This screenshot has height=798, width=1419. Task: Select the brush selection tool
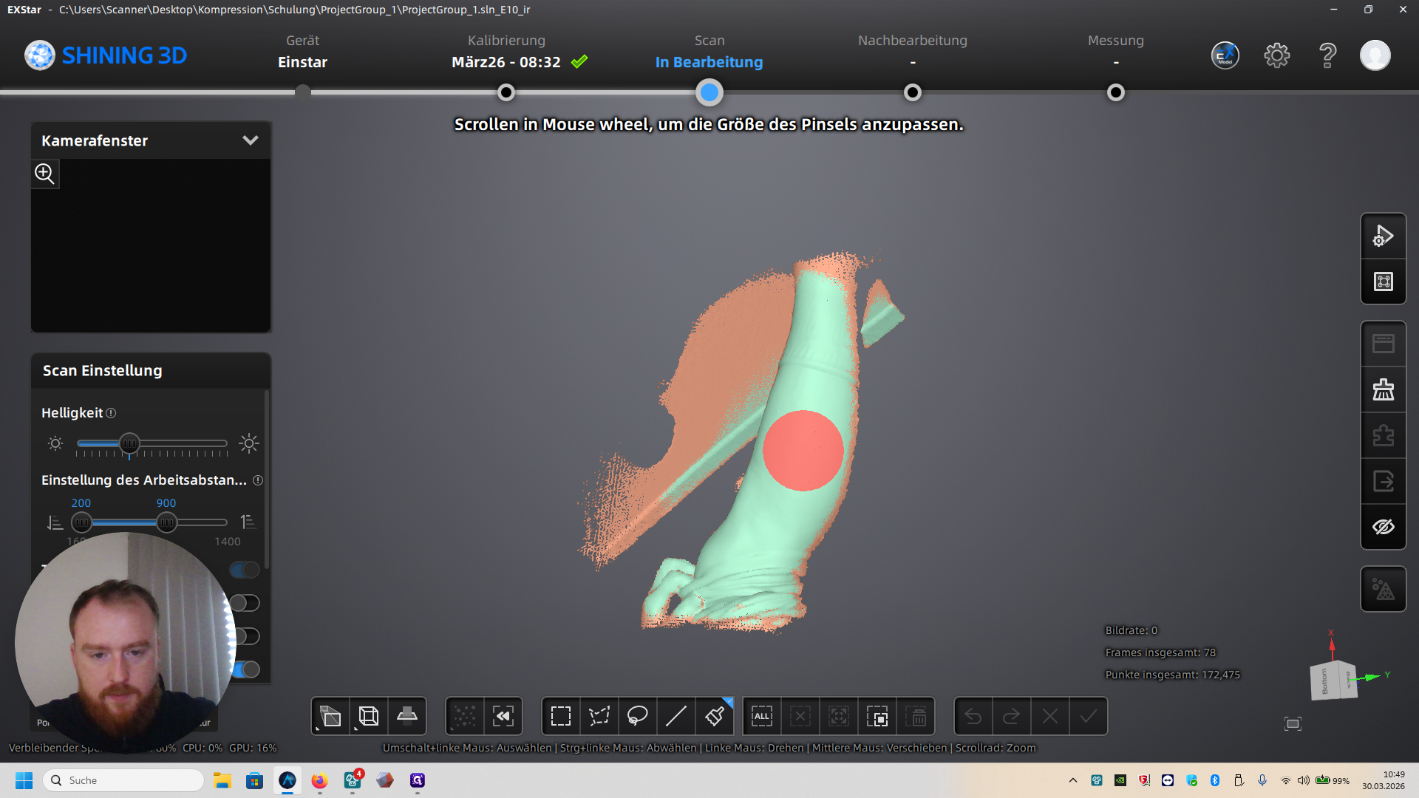(715, 716)
